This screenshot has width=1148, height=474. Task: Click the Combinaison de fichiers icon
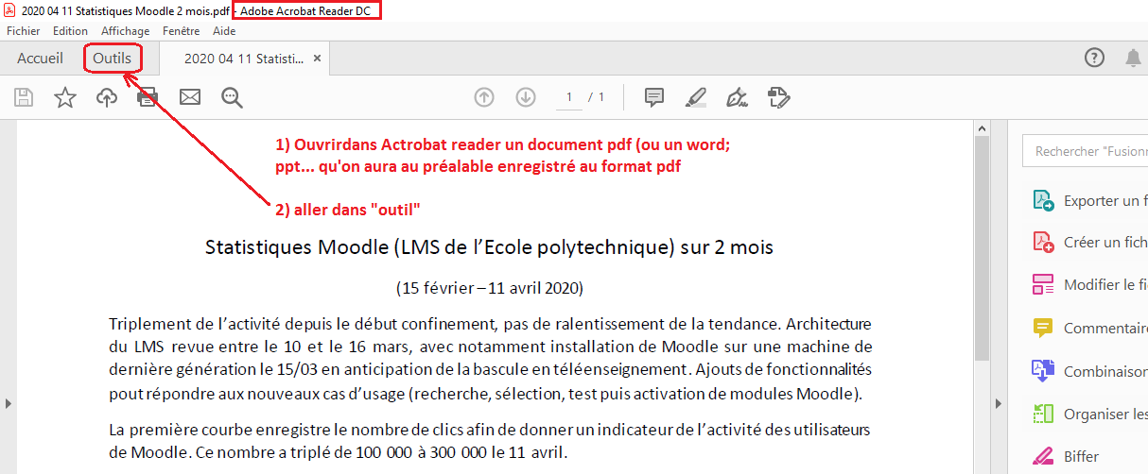coord(1043,371)
